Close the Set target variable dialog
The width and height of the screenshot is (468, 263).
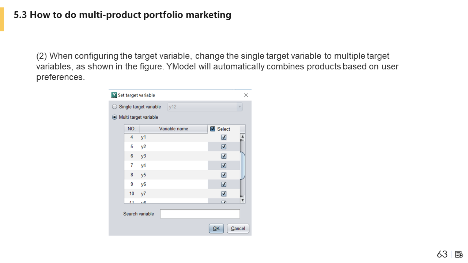[x=246, y=95]
